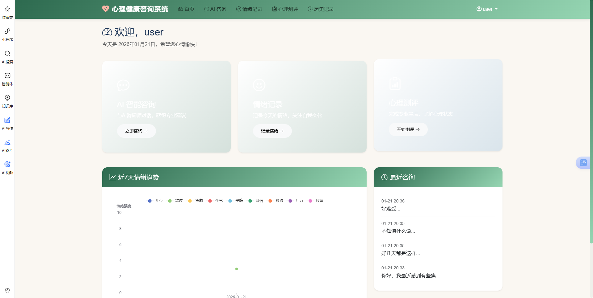Click the AI视频 sidebar icon
Image resolution: width=593 pixels, height=298 pixels.
pyautogui.click(x=7, y=164)
